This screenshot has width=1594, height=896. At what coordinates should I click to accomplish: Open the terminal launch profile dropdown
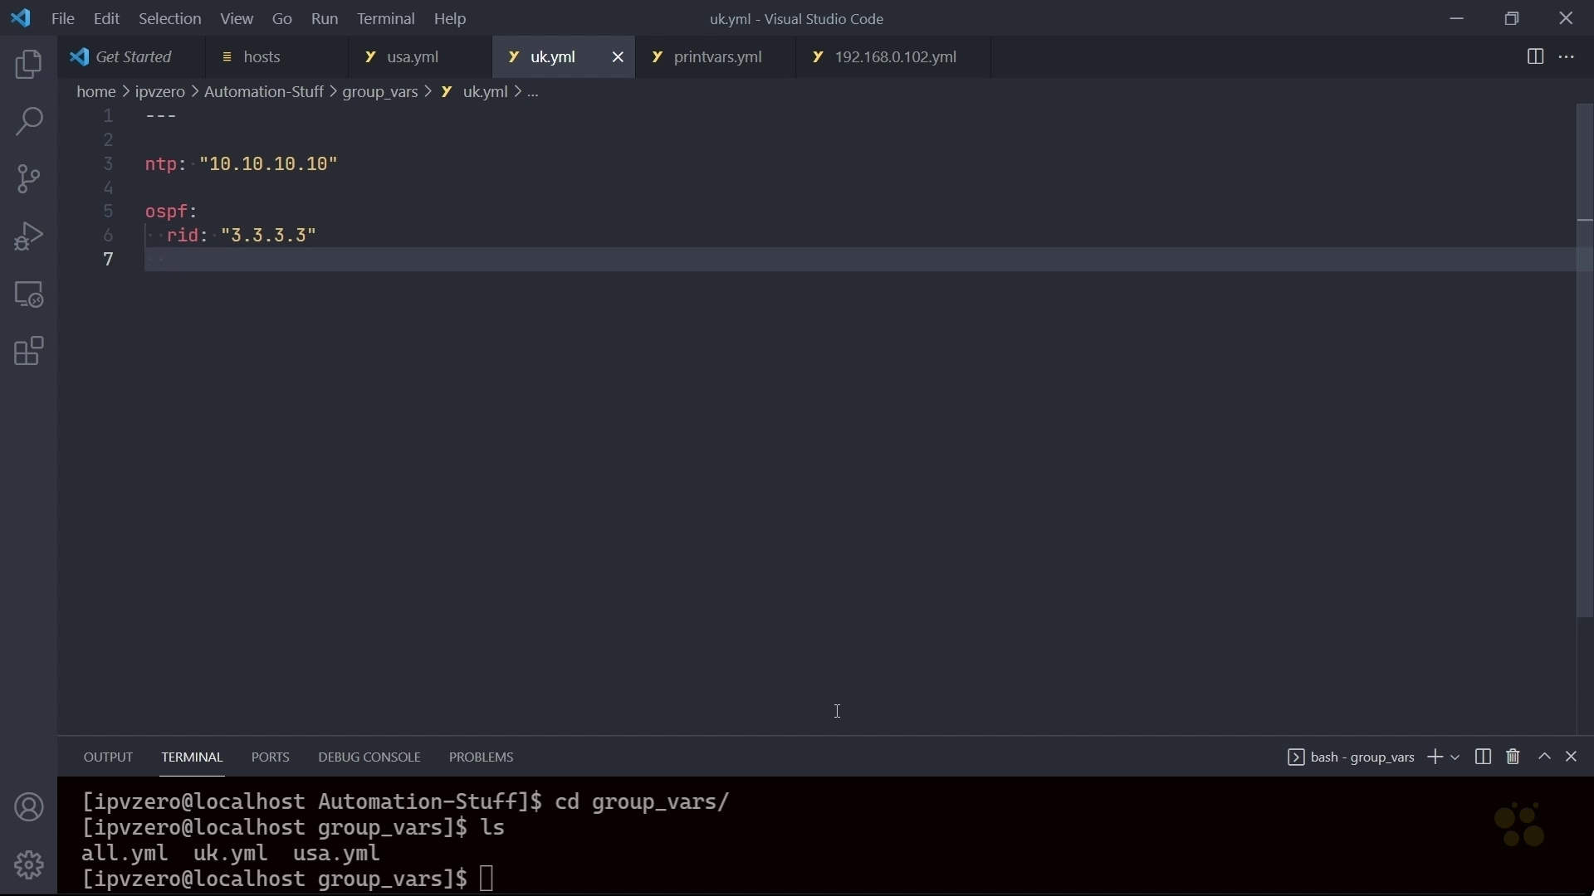point(1455,757)
